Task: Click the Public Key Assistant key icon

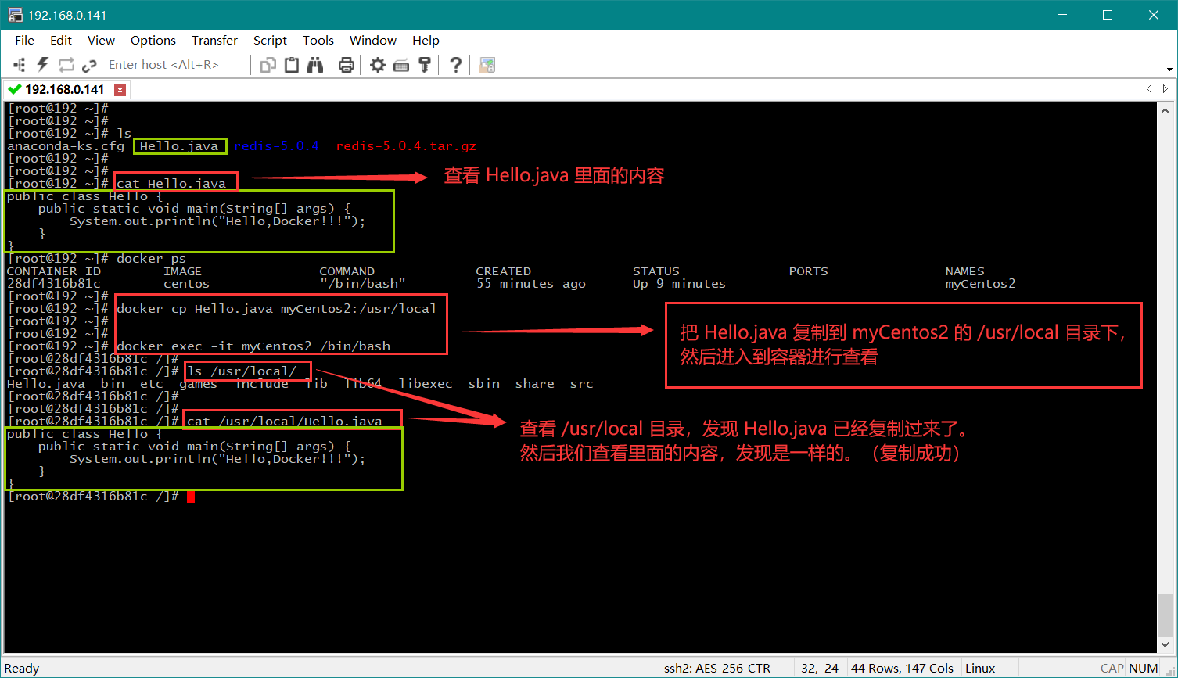Action: pos(425,65)
